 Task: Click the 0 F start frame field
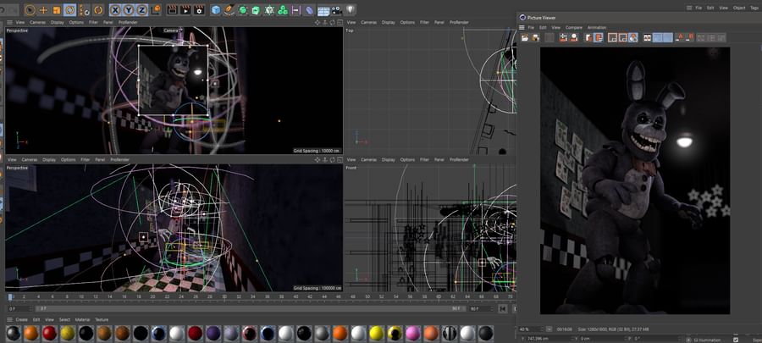(19, 308)
